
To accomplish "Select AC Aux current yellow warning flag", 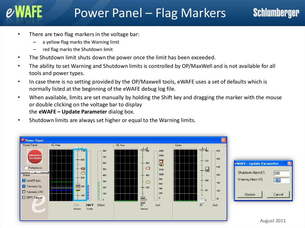I will pos(161,165).
